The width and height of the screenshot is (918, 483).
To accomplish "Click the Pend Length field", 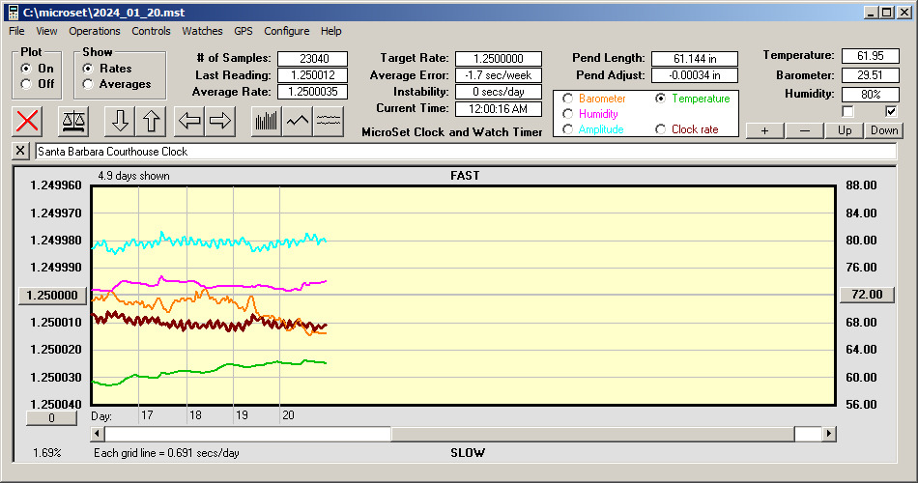I will [x=695, y=59].
